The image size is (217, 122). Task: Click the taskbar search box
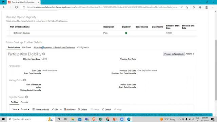click(x=31, y=119)
